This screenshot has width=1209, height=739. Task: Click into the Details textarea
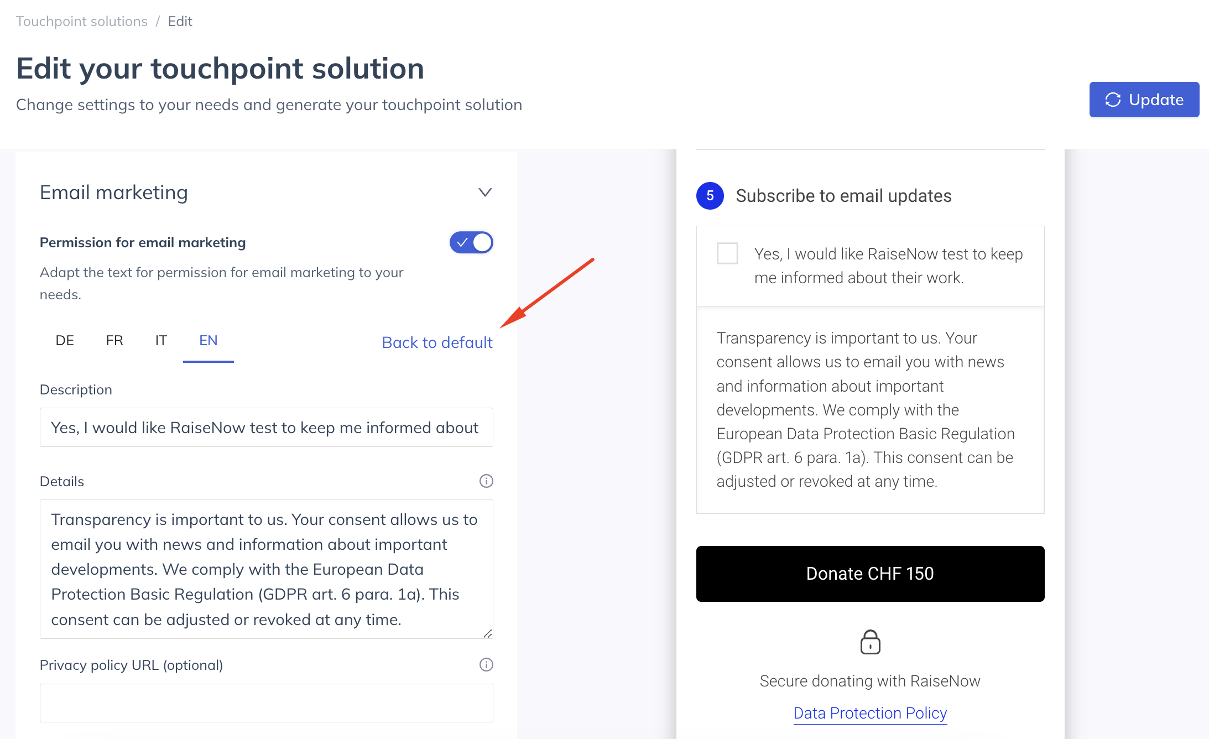pos(267,569)
